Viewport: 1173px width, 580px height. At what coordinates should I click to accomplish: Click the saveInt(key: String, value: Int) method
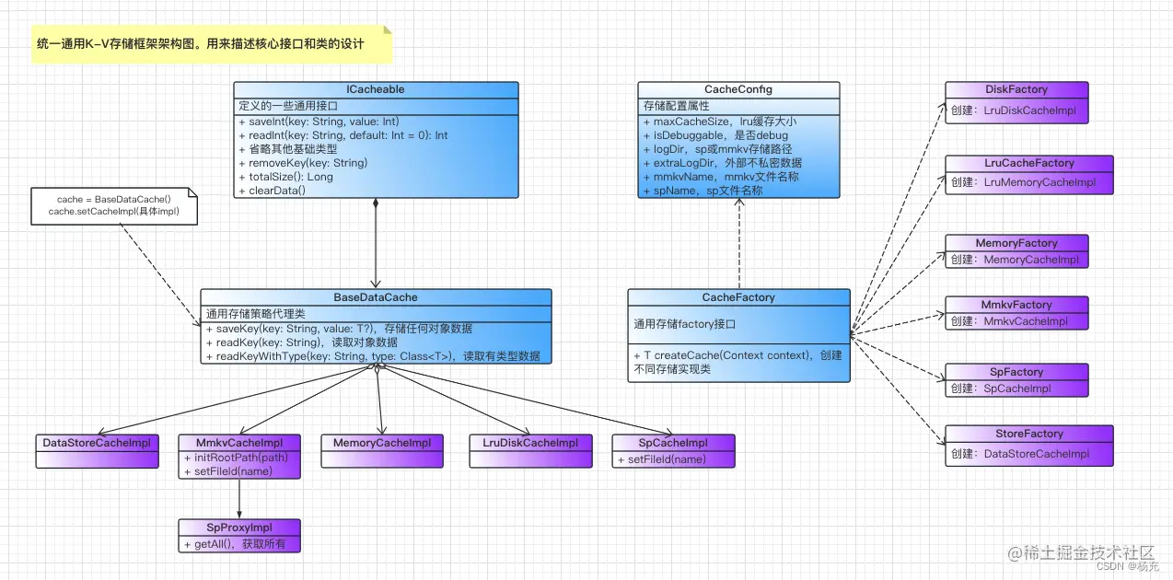tap(319, 122)
